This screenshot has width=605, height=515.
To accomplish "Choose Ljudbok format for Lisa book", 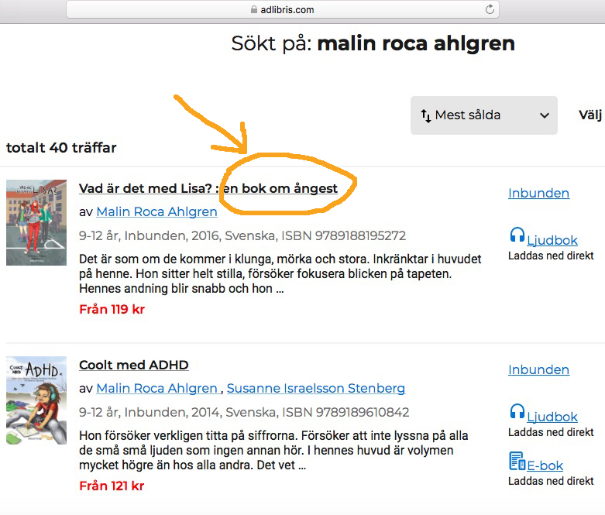I will (552, 240).
